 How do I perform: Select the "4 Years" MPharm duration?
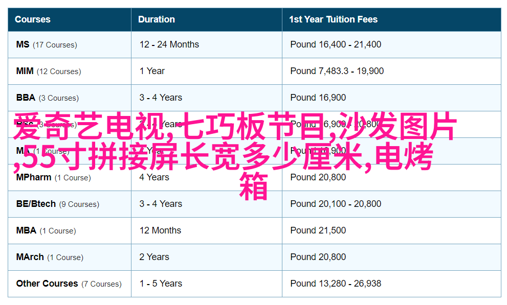[x=154, y=177]
